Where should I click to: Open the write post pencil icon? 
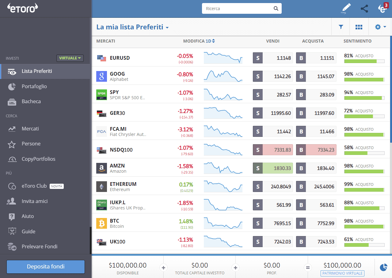(x=346, y=9)
